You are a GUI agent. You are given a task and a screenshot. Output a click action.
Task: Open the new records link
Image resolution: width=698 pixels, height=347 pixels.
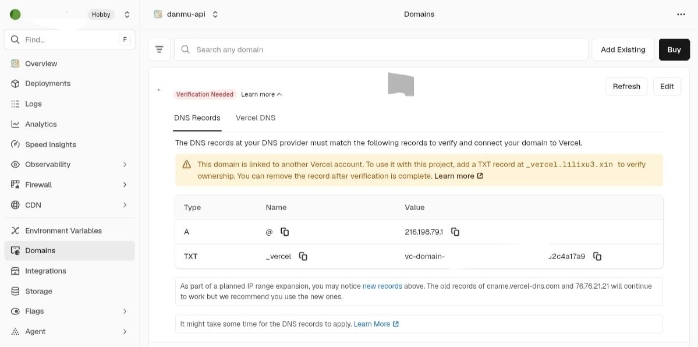click(382, 286)
